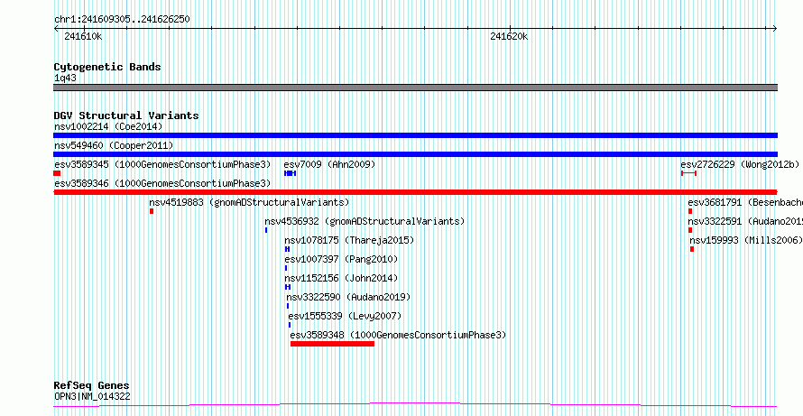Open the esv3681791 variant label
The image size is (803, 416).
click(x=745, y=202)
